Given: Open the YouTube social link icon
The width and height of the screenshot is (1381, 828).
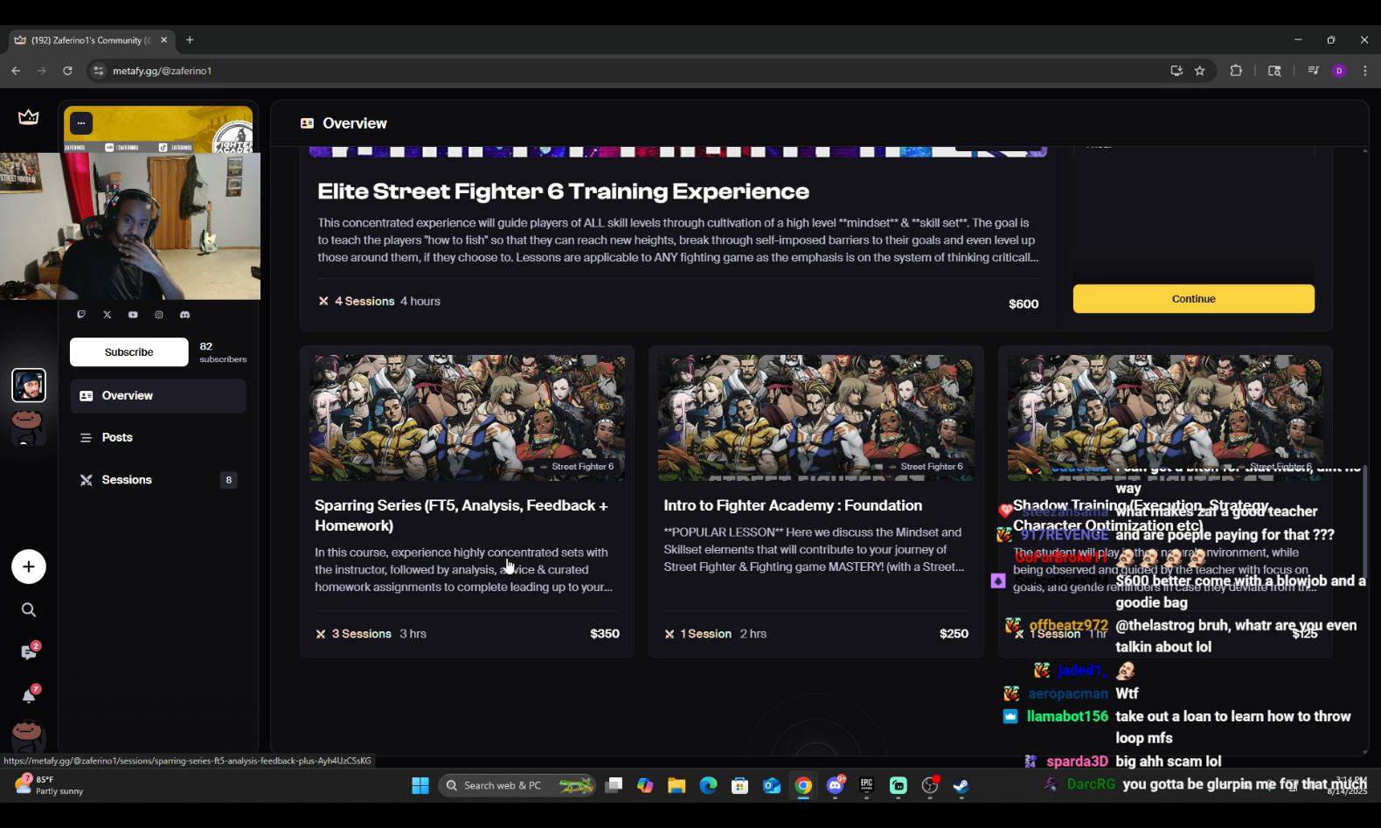Looking at the screenshot, I should point(133,315).
